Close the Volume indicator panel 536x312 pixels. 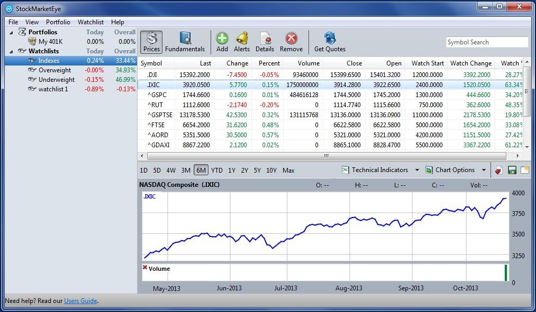(146, 268)
